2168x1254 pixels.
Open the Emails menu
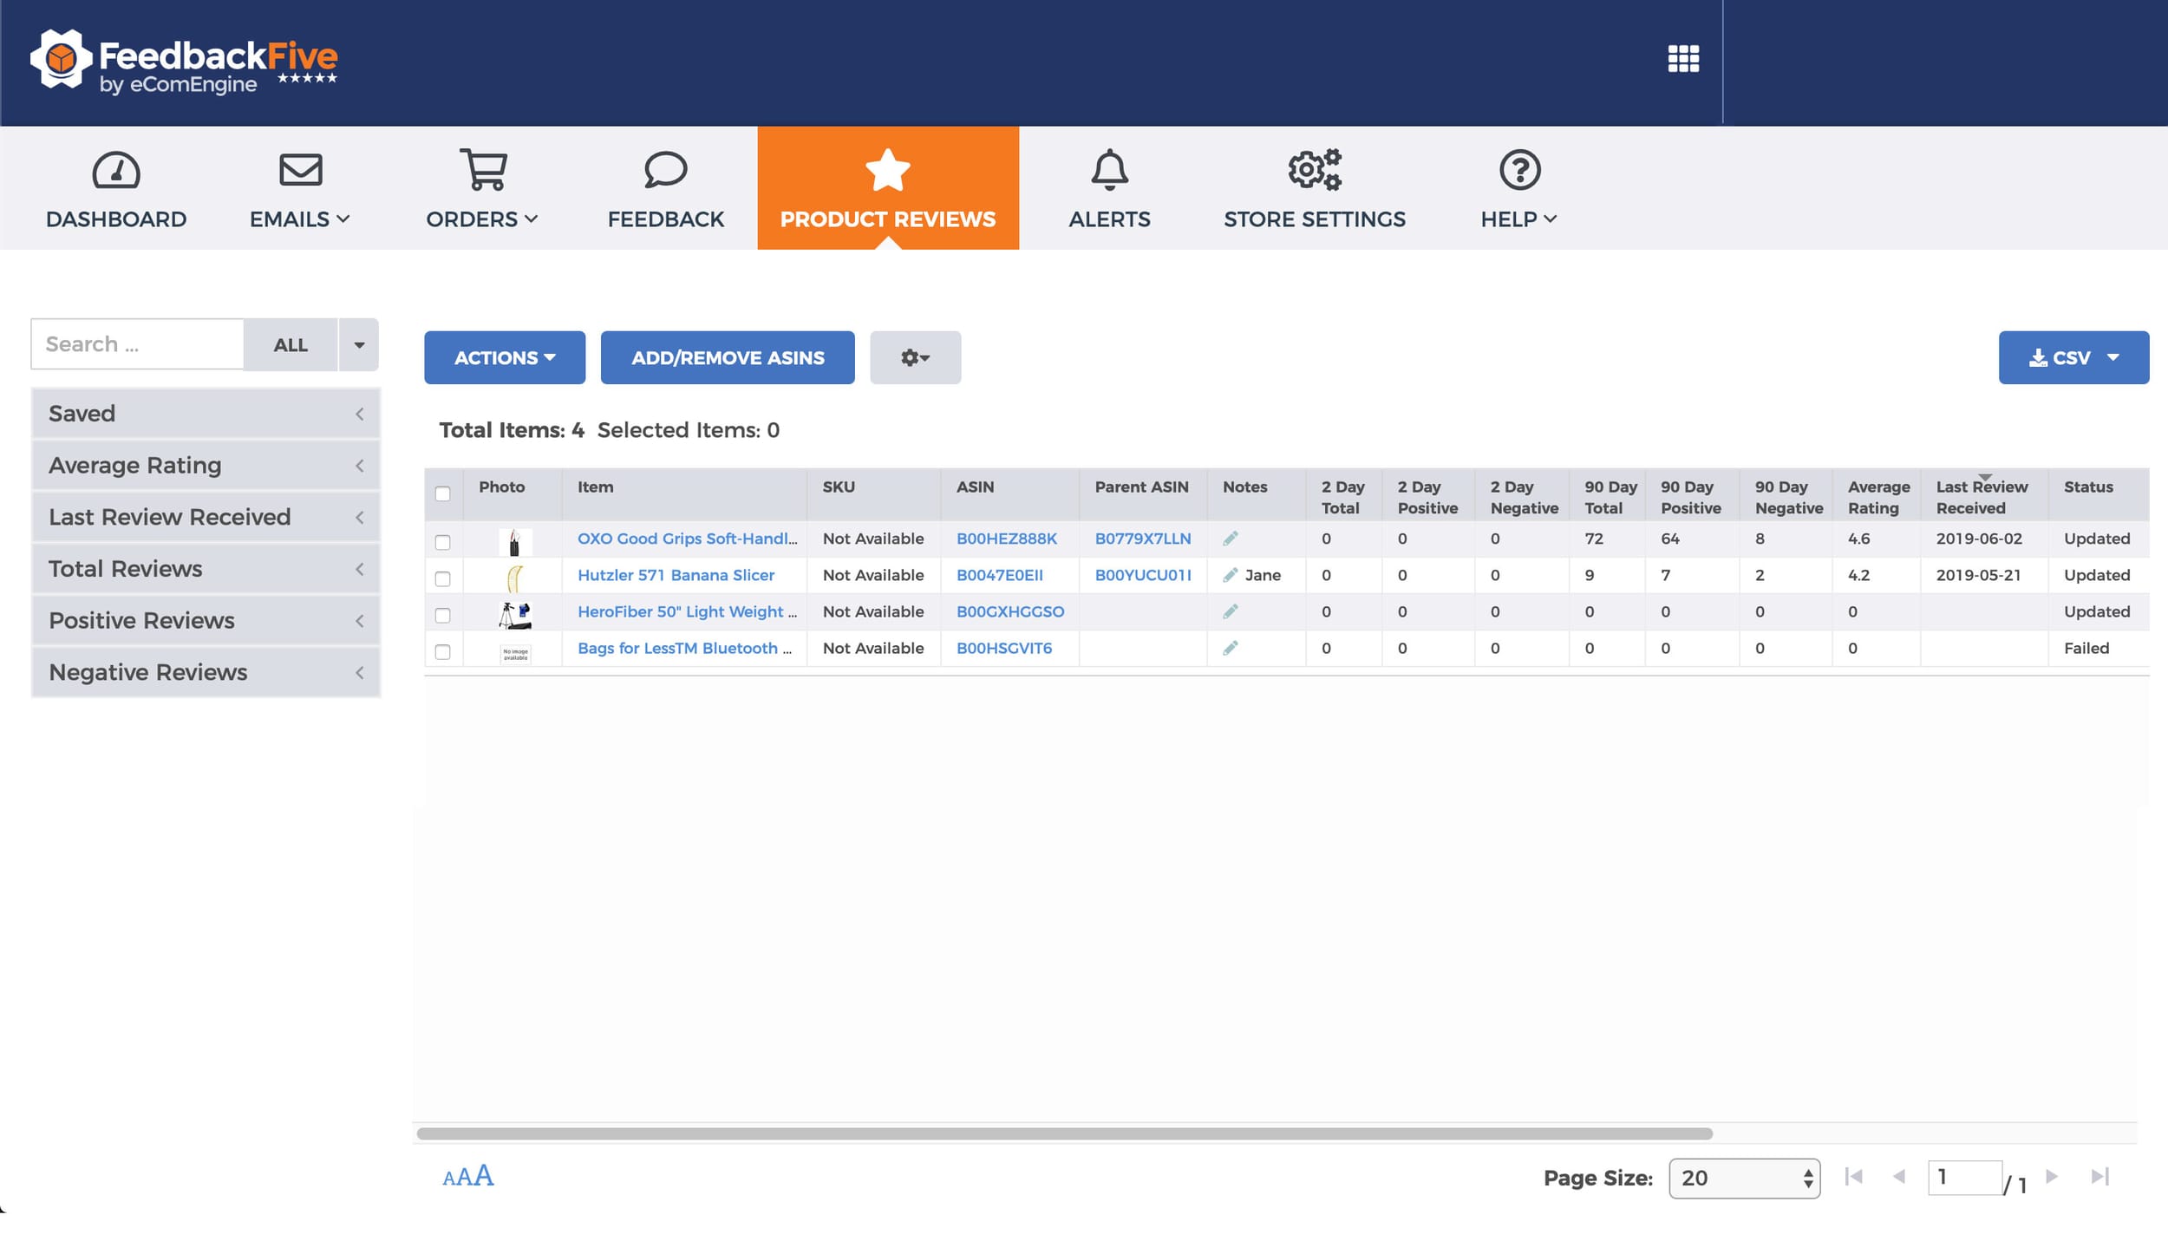(x=300, y=188)
